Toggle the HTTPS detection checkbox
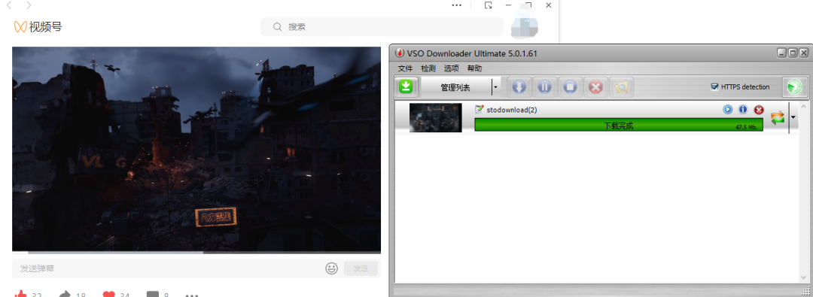 tap(714, 87)
